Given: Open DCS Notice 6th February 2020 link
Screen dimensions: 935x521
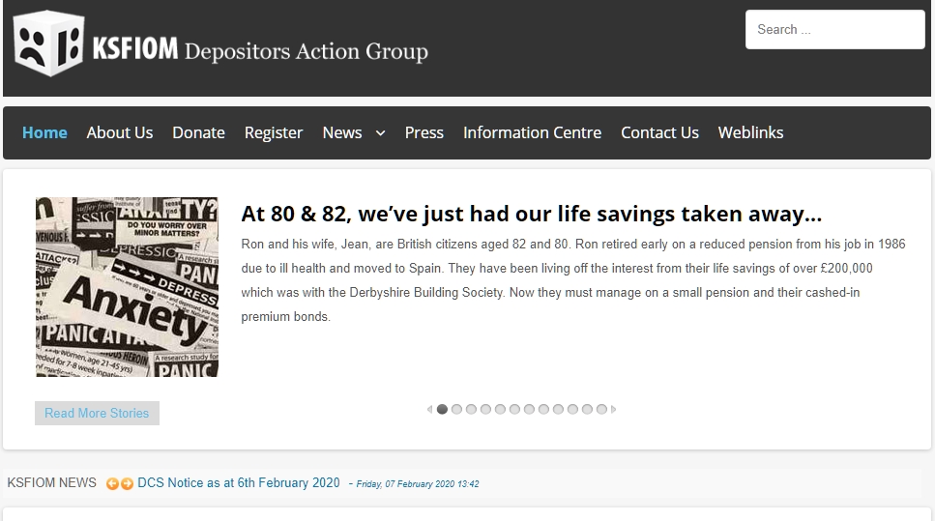Looking at the screenshot, I should click(239, 483).
